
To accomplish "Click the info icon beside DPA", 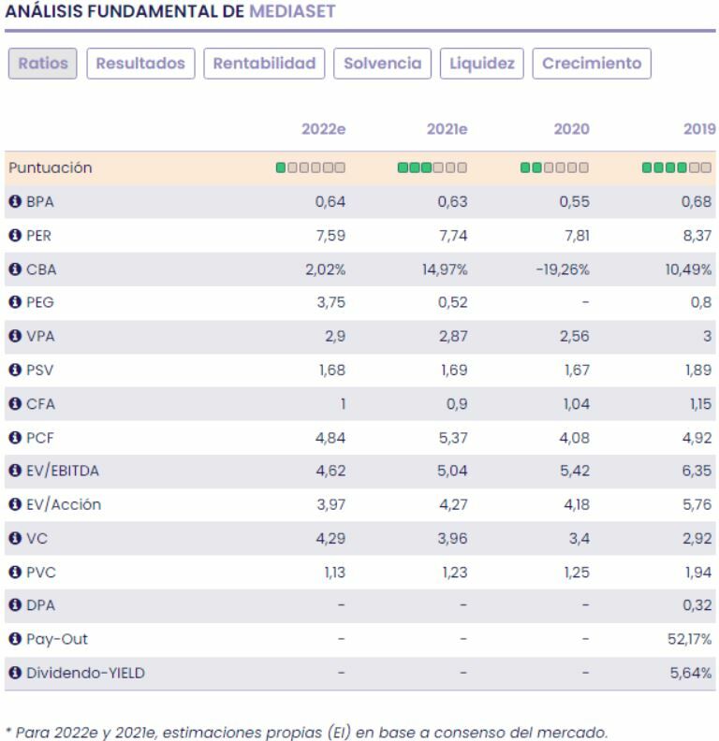I will pyautogui.click(x=14, y=605).
